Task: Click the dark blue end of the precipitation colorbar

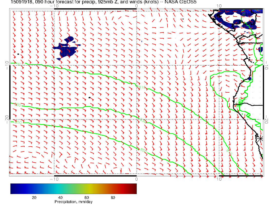Action: pyautogui.click(x=13, y=188)
